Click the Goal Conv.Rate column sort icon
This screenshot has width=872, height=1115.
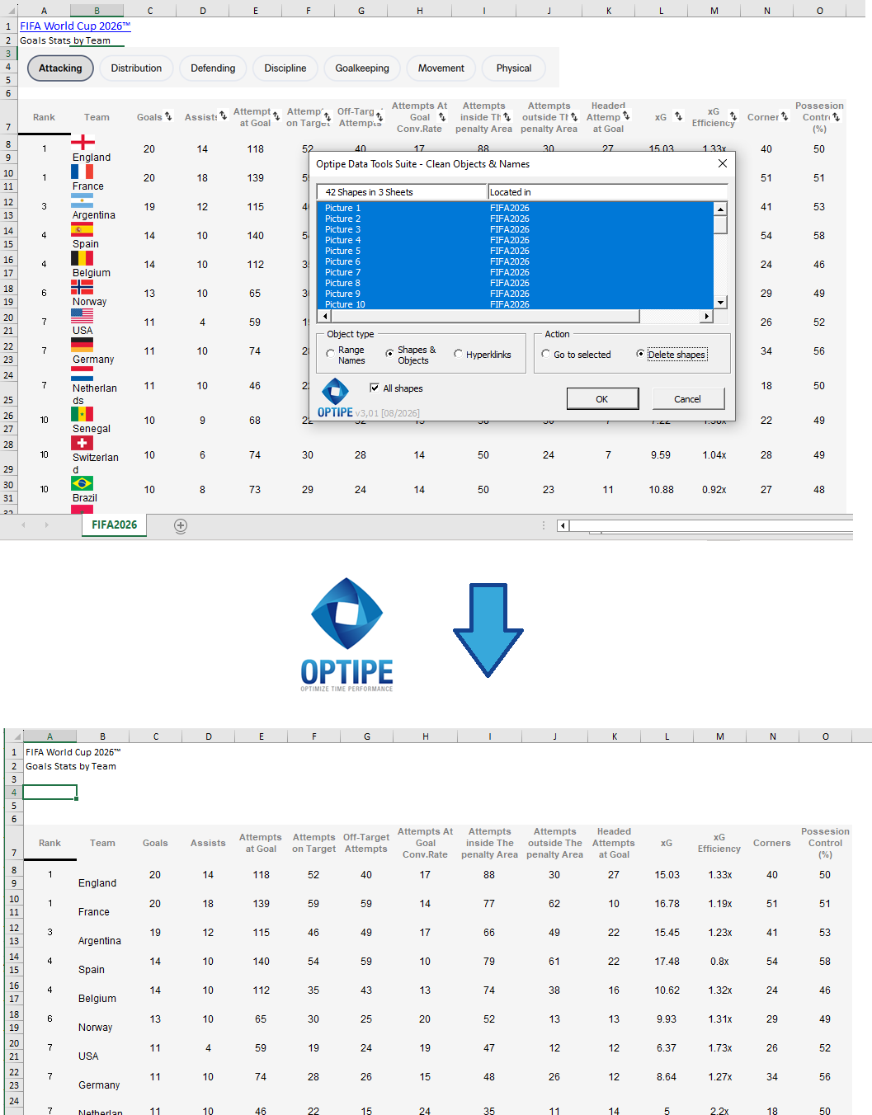(x=442, y=117)
